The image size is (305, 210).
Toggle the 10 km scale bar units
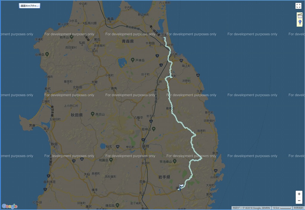282,208
